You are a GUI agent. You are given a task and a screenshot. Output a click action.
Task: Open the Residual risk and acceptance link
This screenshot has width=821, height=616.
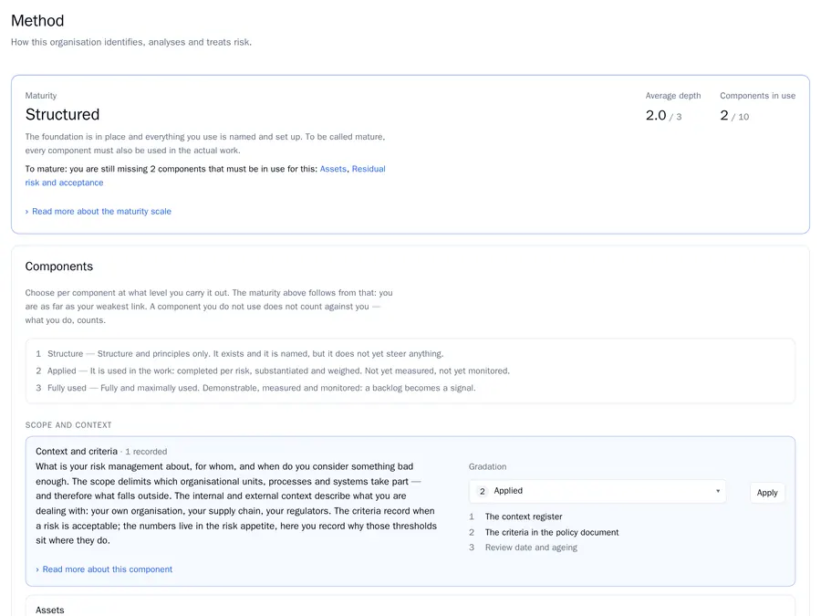369,169
